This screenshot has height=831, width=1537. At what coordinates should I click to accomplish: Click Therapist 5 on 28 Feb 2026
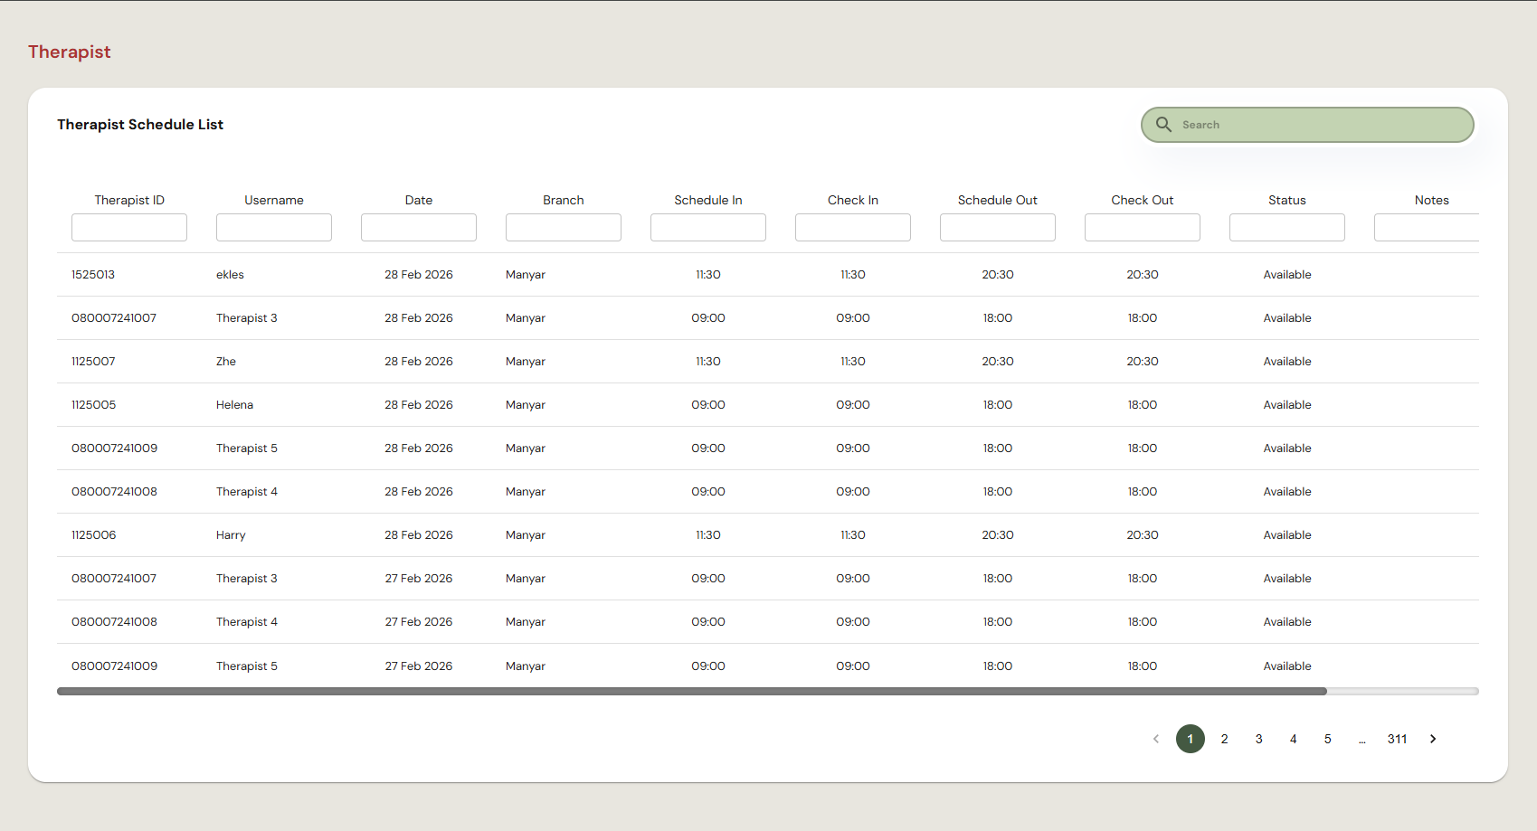coord(247,449)
